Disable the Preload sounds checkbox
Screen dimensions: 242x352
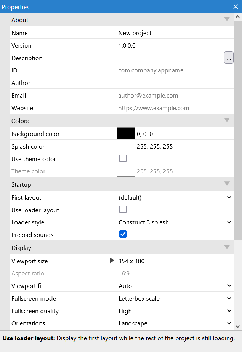[123, 235]
